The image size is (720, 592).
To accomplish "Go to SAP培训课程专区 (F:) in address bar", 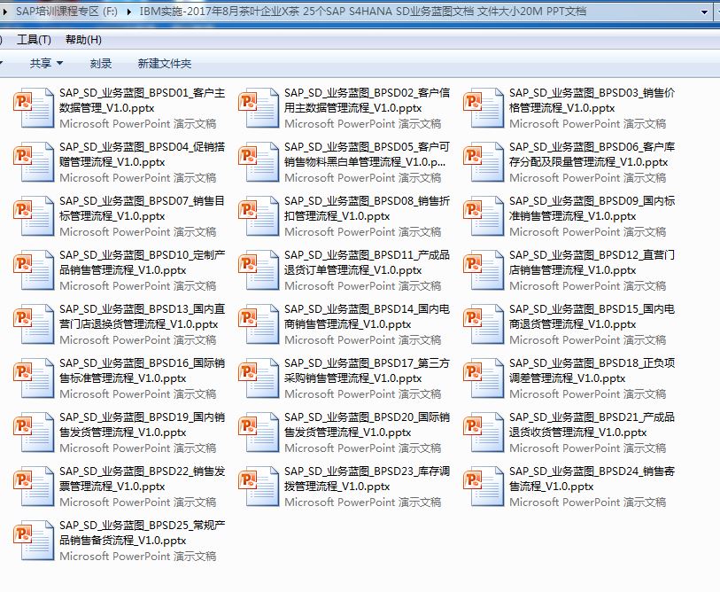I will [x=66, y=12].
